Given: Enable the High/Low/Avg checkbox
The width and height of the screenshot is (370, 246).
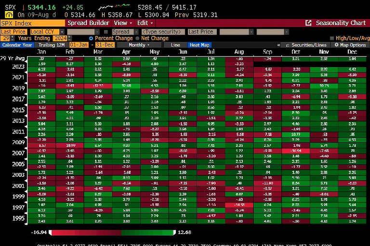Looking at the screenshot, I should pyautogui.click(x=332, y=38).
